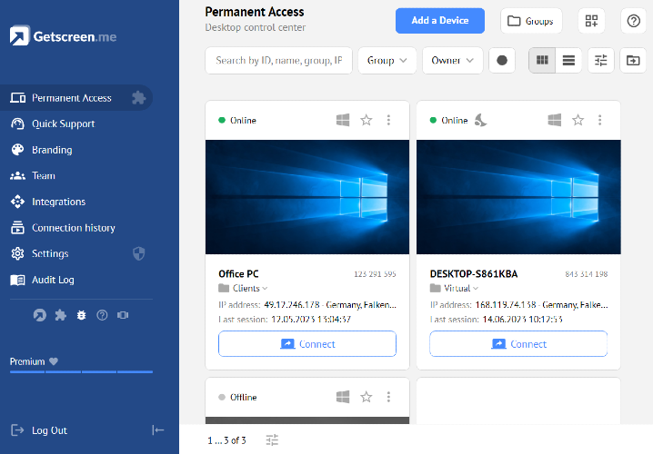The width and height of the screenshot is (653, 454).
Task: Click the round Getscreen icon below Audit Log
Action: click(40, 315)
